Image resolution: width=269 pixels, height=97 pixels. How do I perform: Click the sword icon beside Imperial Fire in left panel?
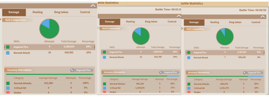(x=72, y=70)
